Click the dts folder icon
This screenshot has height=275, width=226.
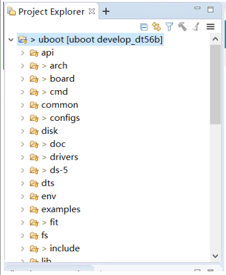tap(34, 183)
